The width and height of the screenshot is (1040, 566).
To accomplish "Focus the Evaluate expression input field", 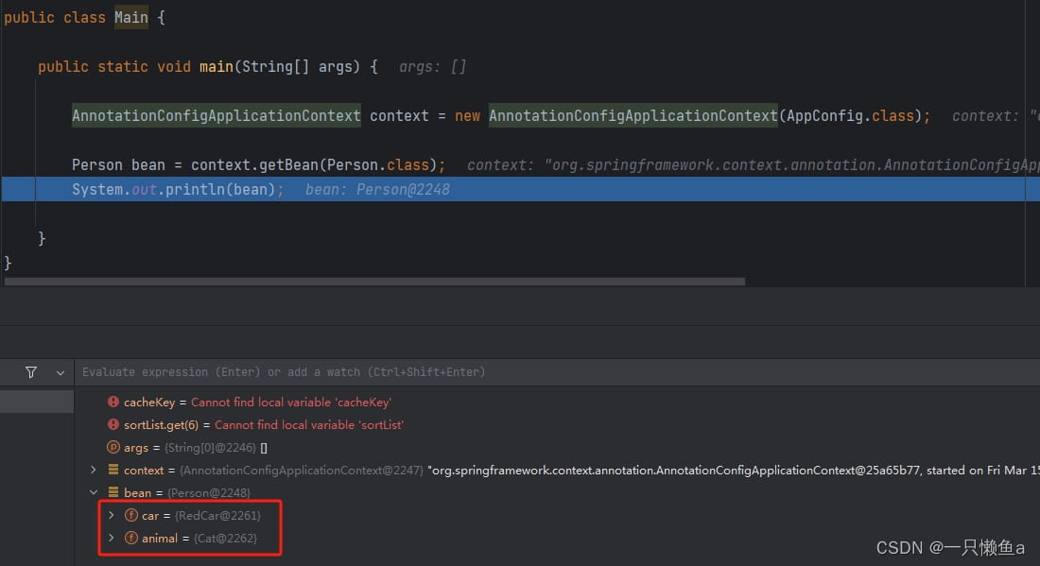I will point(557,372).
